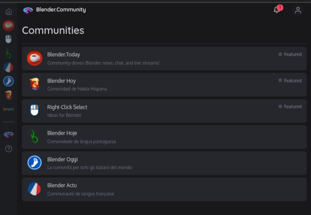Open Blender Actu tricolor sidebar icon
The height and width of the screenshot is (215, 311).
pos(9,67)
